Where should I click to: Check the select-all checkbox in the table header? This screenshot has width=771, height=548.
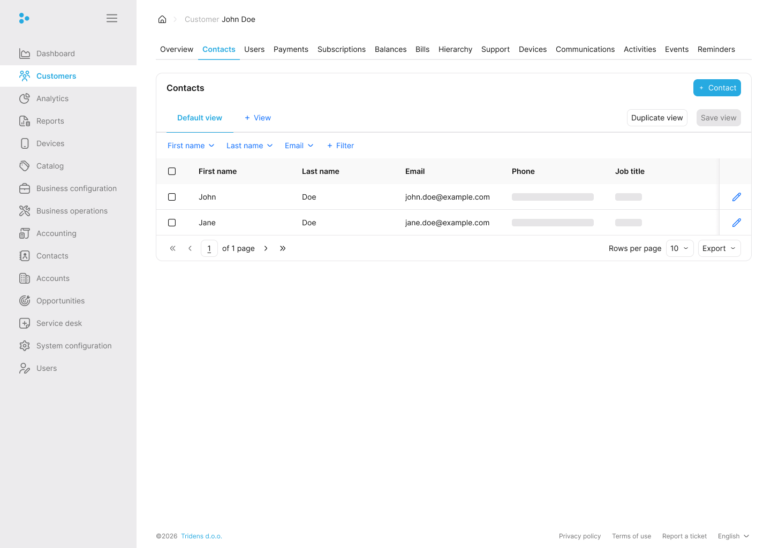[172, 171]
